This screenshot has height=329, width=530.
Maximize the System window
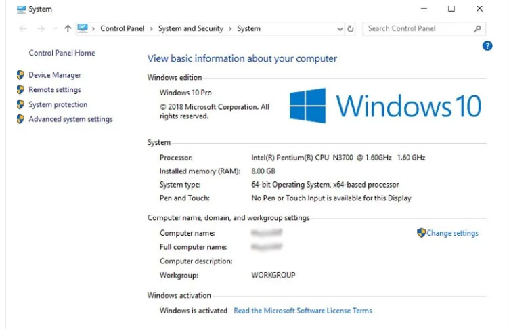pos(451,9)
